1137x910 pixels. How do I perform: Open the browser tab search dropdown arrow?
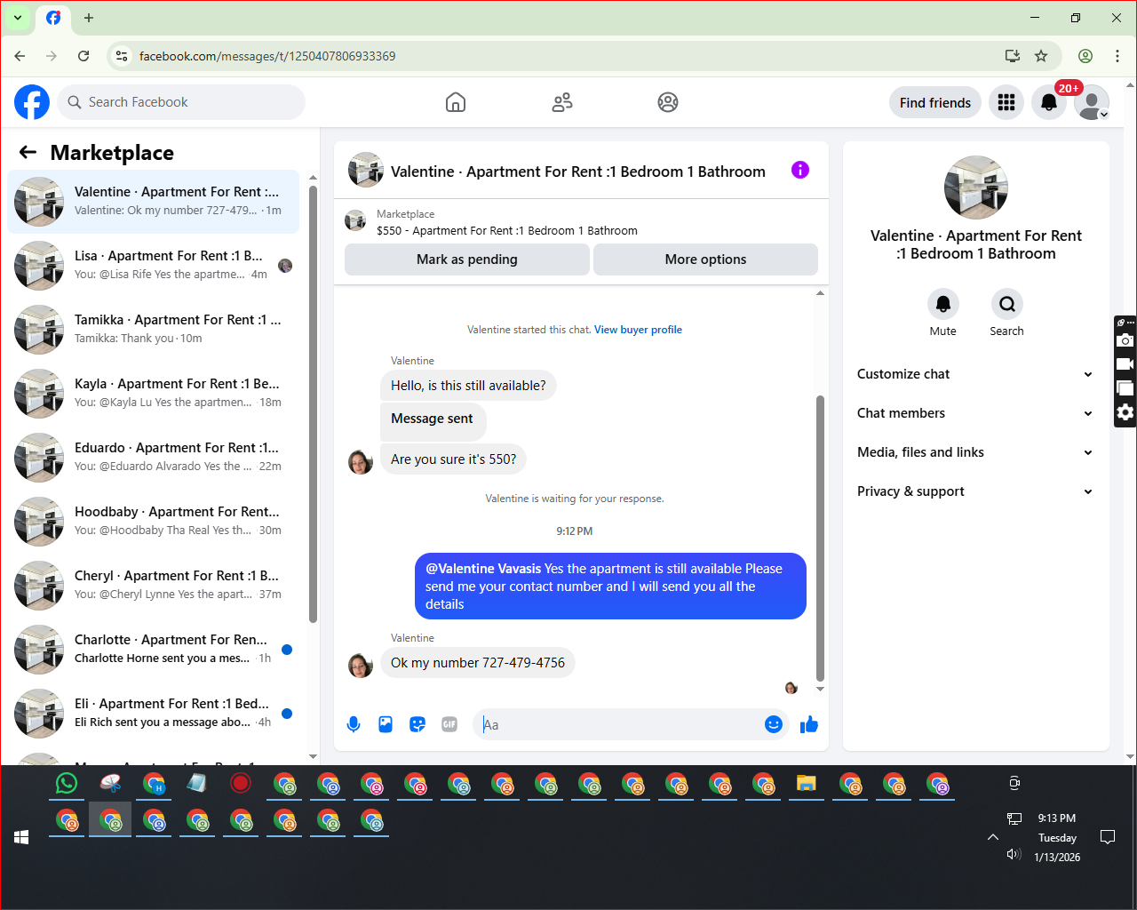[18, 18]
